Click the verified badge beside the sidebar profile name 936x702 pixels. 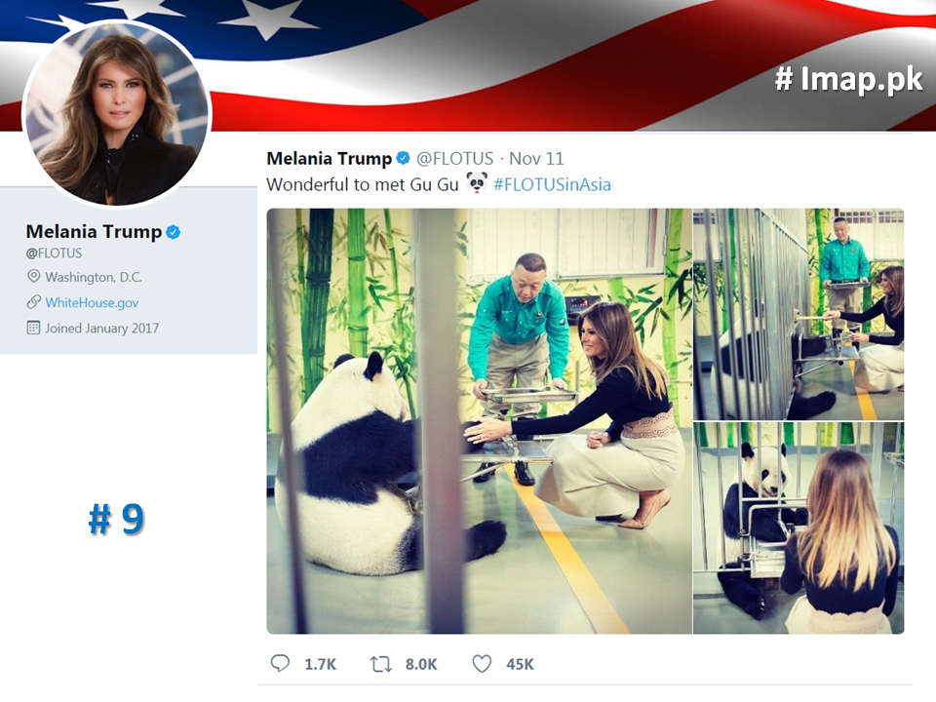point(174,232)
